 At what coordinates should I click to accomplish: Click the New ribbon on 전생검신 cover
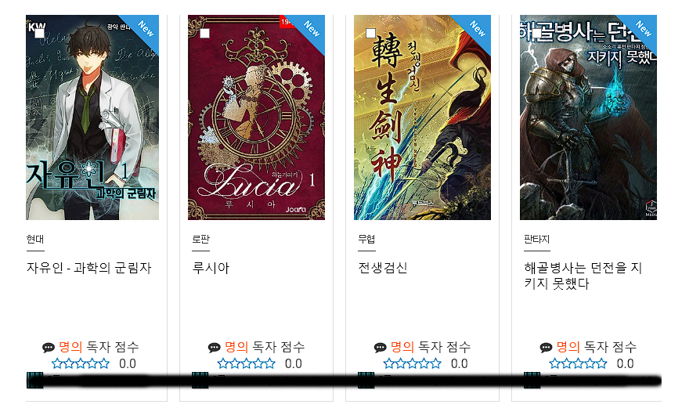476,29
